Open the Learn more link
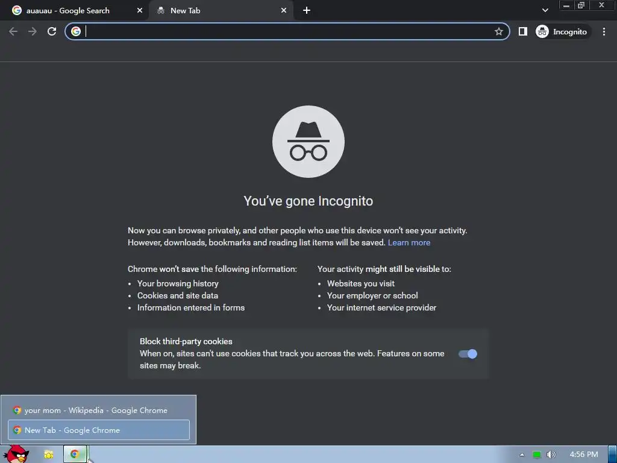Screen dimensions: 617x463 [x=409, y=242]
